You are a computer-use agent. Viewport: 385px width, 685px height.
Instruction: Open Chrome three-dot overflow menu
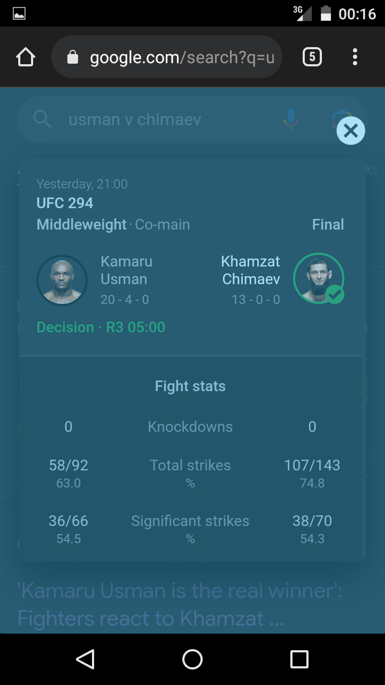click(355, 57)
